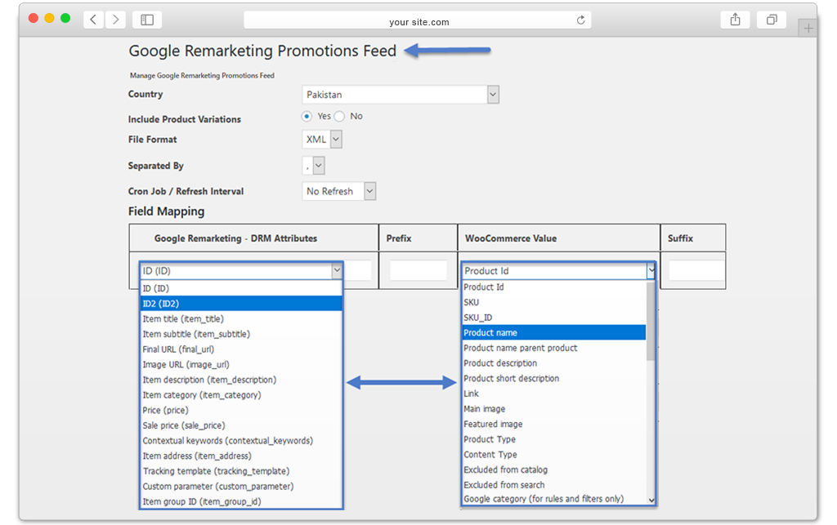Choose Content Type option
837x525 pixels.
[554, 455]
